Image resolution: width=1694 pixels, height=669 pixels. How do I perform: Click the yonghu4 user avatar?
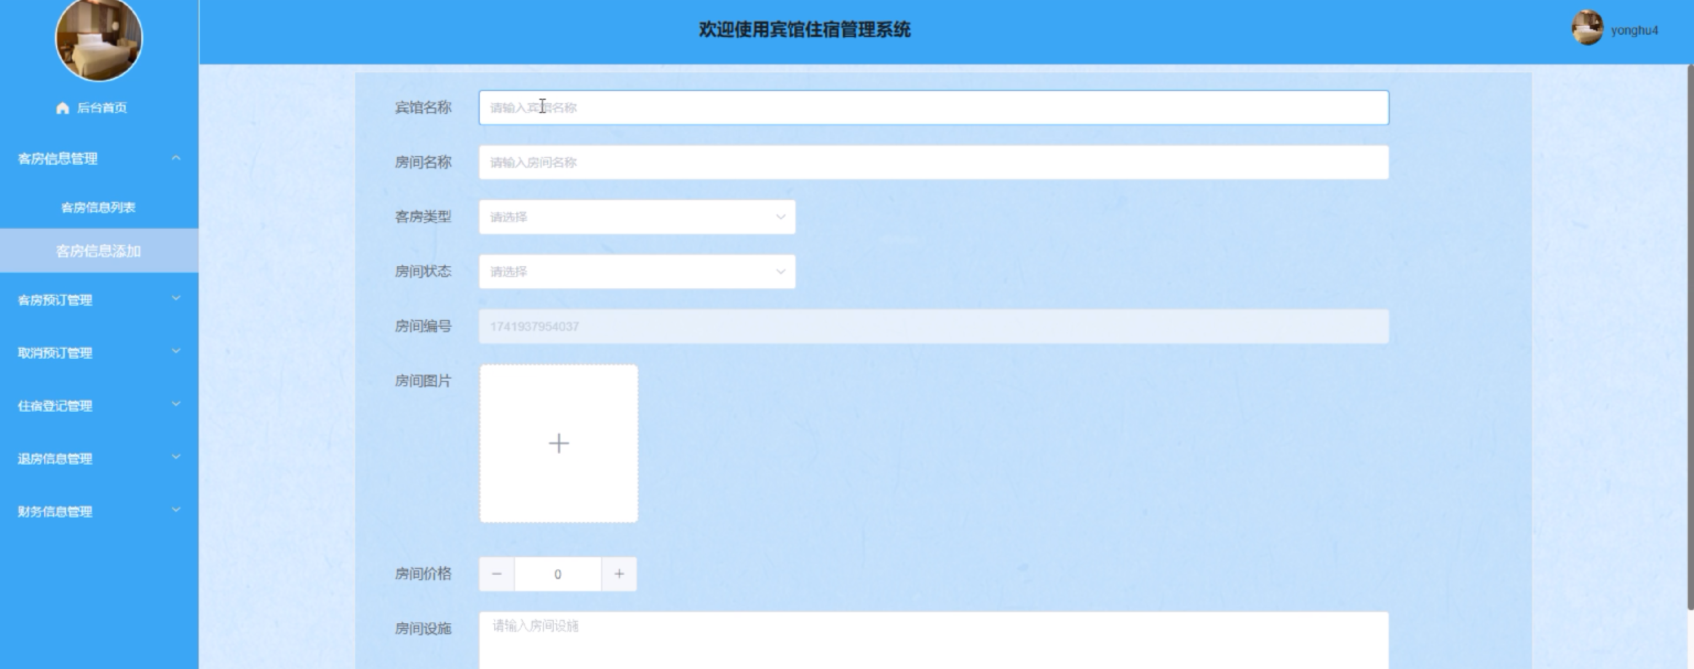click(x=1587, y=29)
